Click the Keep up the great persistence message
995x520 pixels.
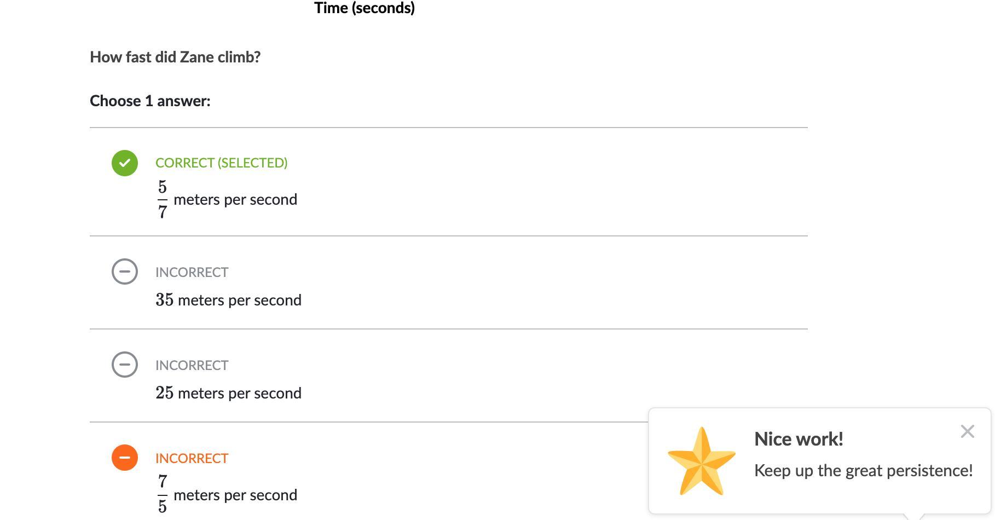click(x=863, y=471)
